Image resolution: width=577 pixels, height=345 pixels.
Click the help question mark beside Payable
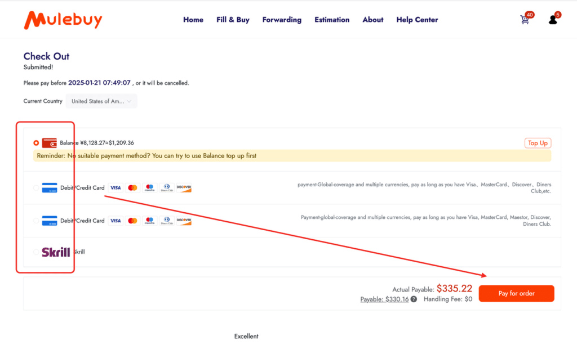(414, 299)
